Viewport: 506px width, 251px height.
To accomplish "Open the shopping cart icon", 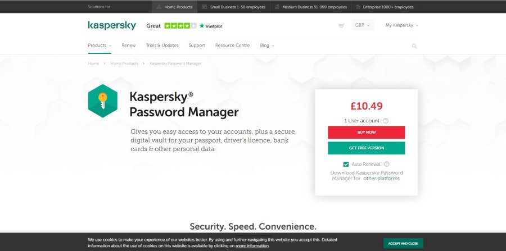I will coord(341,25).
